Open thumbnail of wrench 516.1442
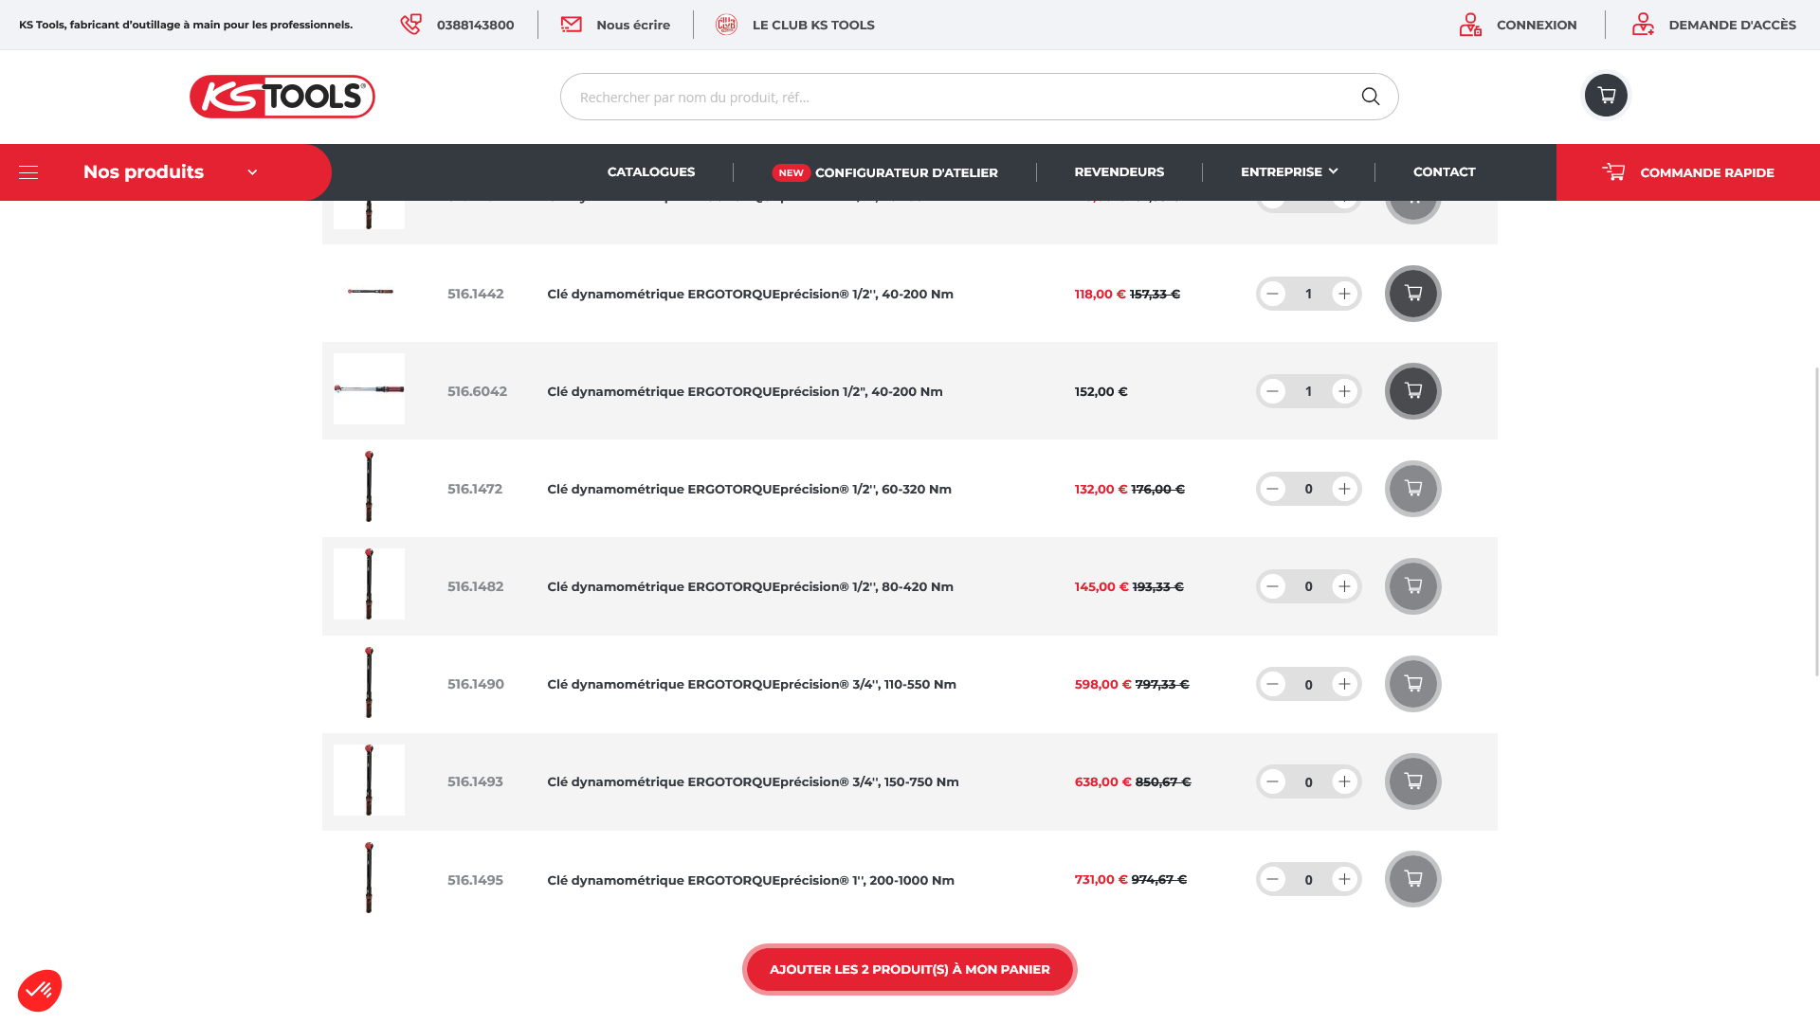This screenshot has width=1820, height=1023. pyautogui.click(x=369, y=292)
